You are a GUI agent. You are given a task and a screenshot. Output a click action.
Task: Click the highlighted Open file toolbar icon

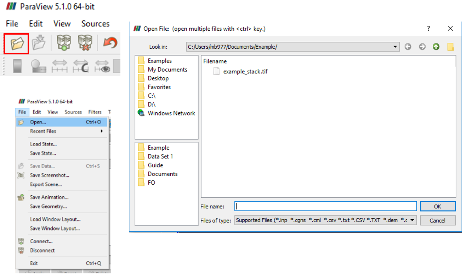[16, 43]
